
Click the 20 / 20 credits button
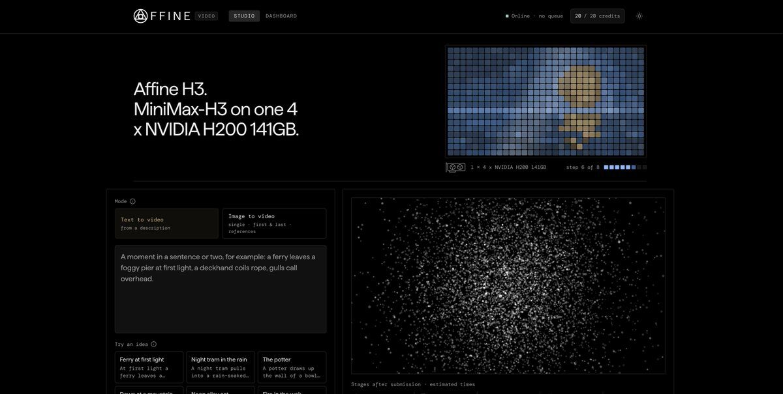(x=597, y=16)
